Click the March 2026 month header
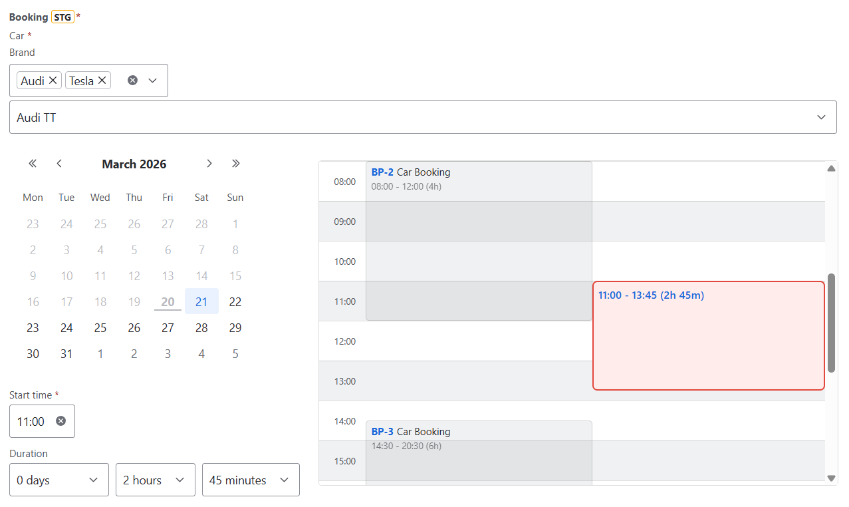The width and height of the screenshot is (849, 507). 134,164
